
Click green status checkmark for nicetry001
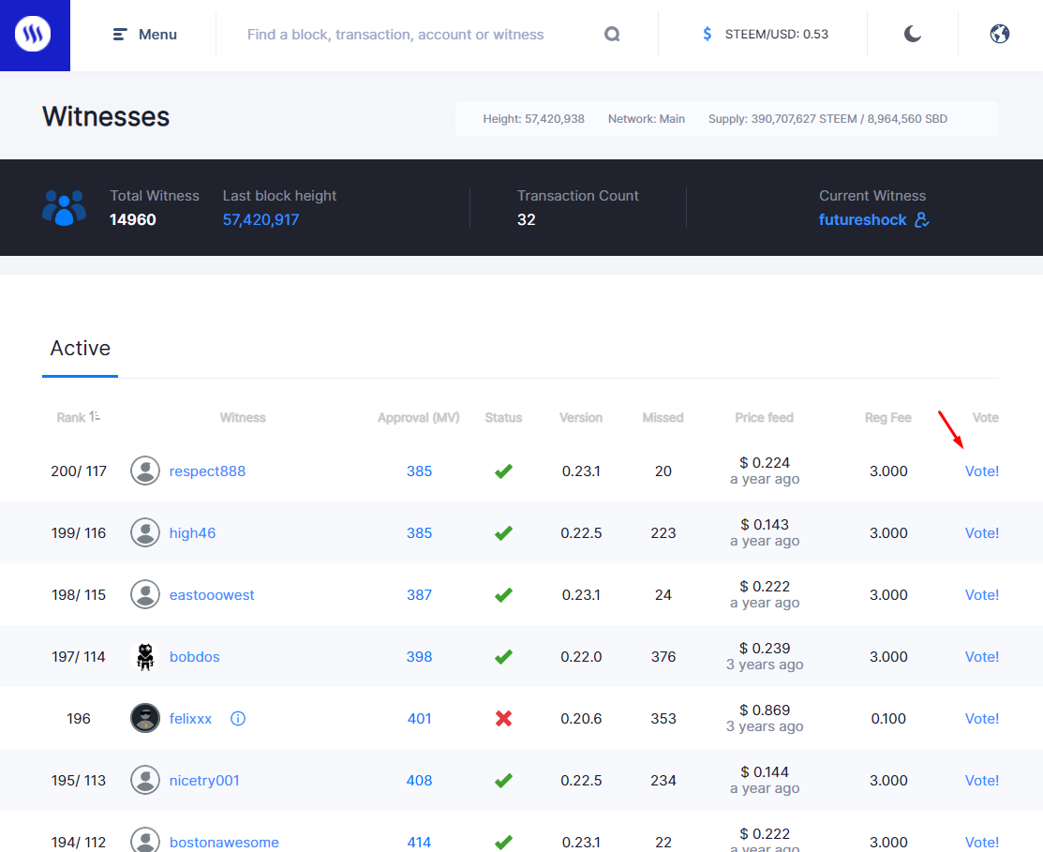tap(503, 780)
